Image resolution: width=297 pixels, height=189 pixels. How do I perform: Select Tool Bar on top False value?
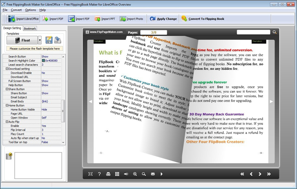tap(51, 142)
